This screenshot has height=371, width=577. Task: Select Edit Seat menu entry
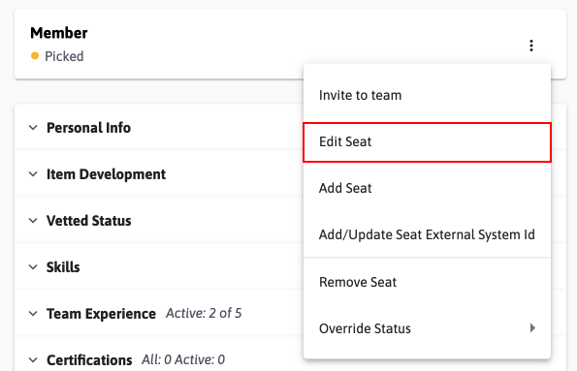(427, 142)
